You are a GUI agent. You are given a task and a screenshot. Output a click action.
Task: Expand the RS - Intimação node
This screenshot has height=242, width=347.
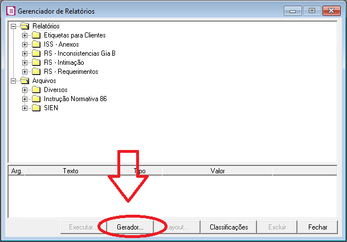pos(25,62)
